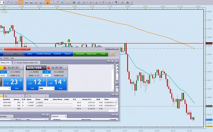Click the globe icon in chart toolbar

click(62, 2)
